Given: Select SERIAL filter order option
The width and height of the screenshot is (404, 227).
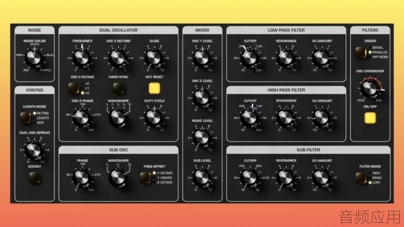Looking at the screenshot, I should click(x=376, y=48).
